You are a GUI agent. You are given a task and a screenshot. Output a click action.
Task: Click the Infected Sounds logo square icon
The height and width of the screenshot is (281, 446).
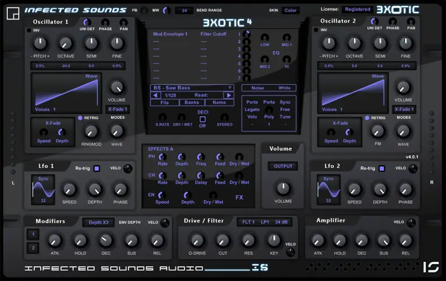(x=12, y=11)
